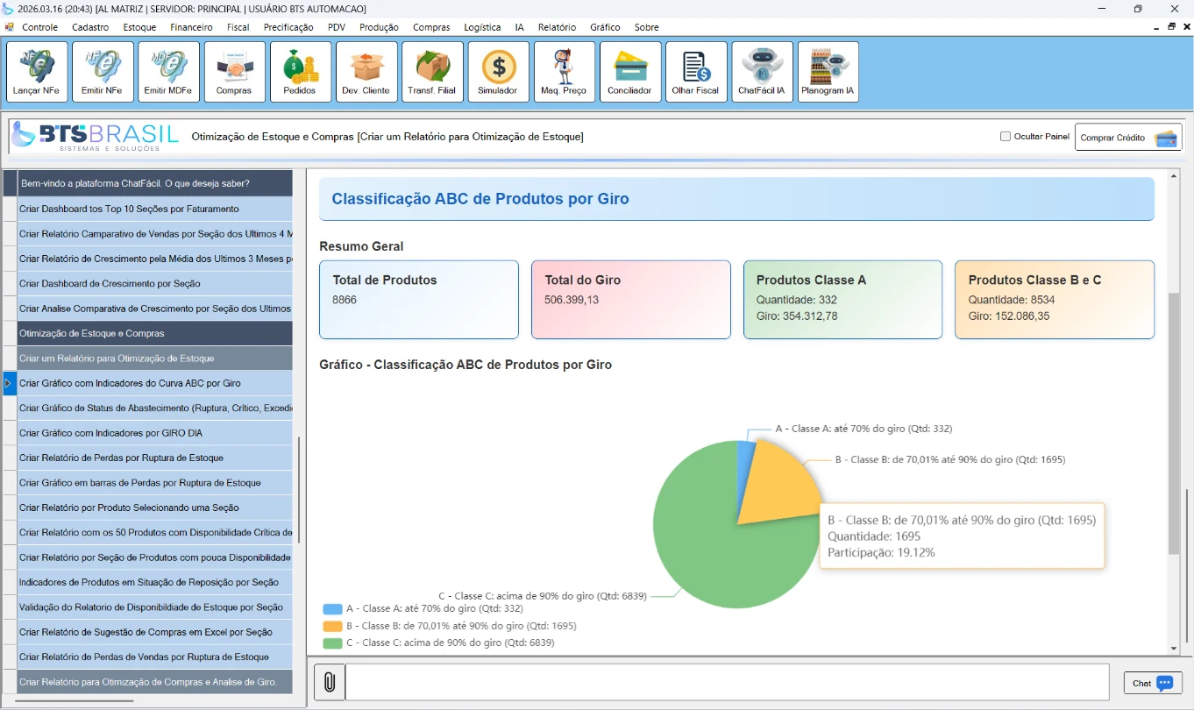The image size is (1194, 710).
Task: Open the Emitir NFe toolbar icon
Action: (103, 72)
